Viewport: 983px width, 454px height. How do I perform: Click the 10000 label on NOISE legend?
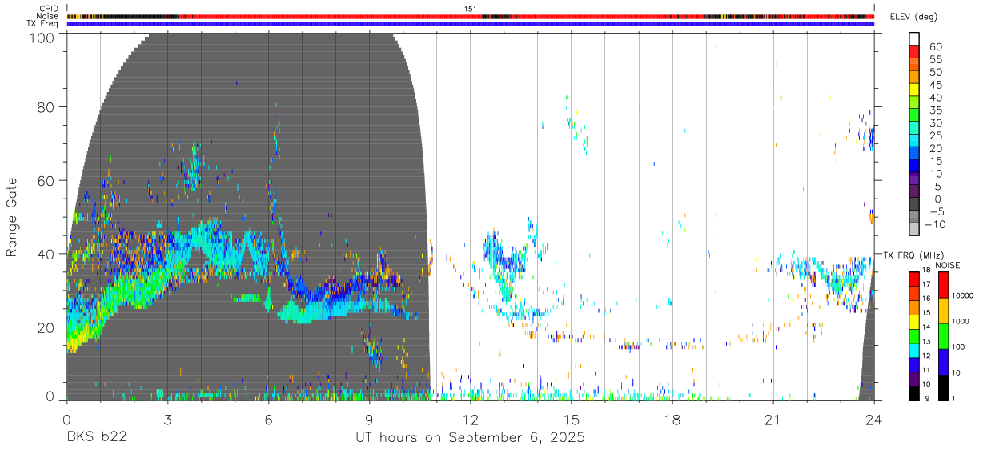[961, 295]
